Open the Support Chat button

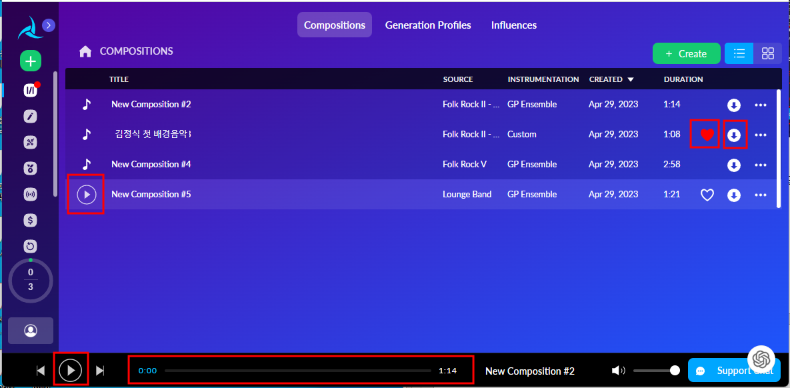734,371
